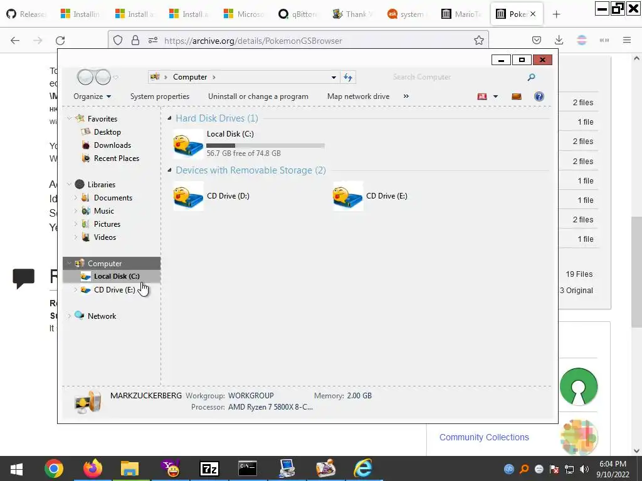Switch to the Releases GitHub tab
Image resolution: width=642 pixels, height=481 pixels.
26,14
